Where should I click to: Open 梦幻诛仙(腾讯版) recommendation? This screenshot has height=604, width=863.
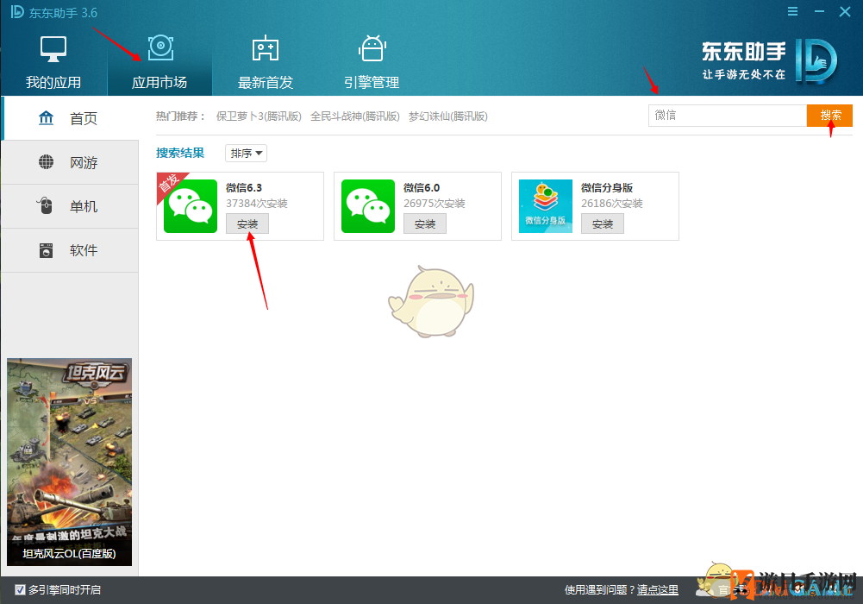tap(448, 116)
